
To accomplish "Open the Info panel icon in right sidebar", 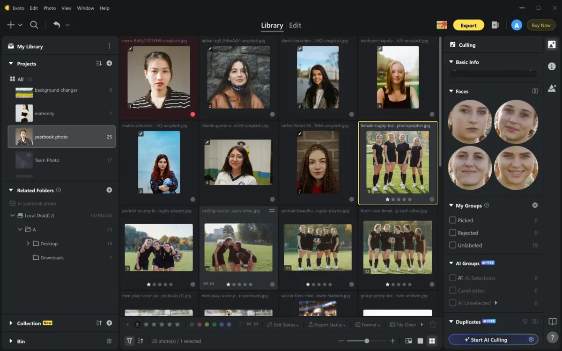I will click(x=552, y=66).
